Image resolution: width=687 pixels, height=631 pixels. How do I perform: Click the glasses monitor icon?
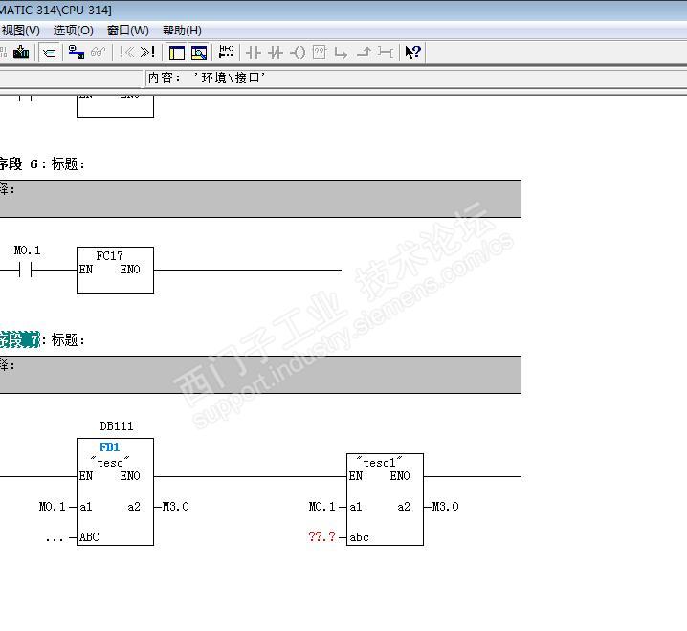(x=98, y=53)
